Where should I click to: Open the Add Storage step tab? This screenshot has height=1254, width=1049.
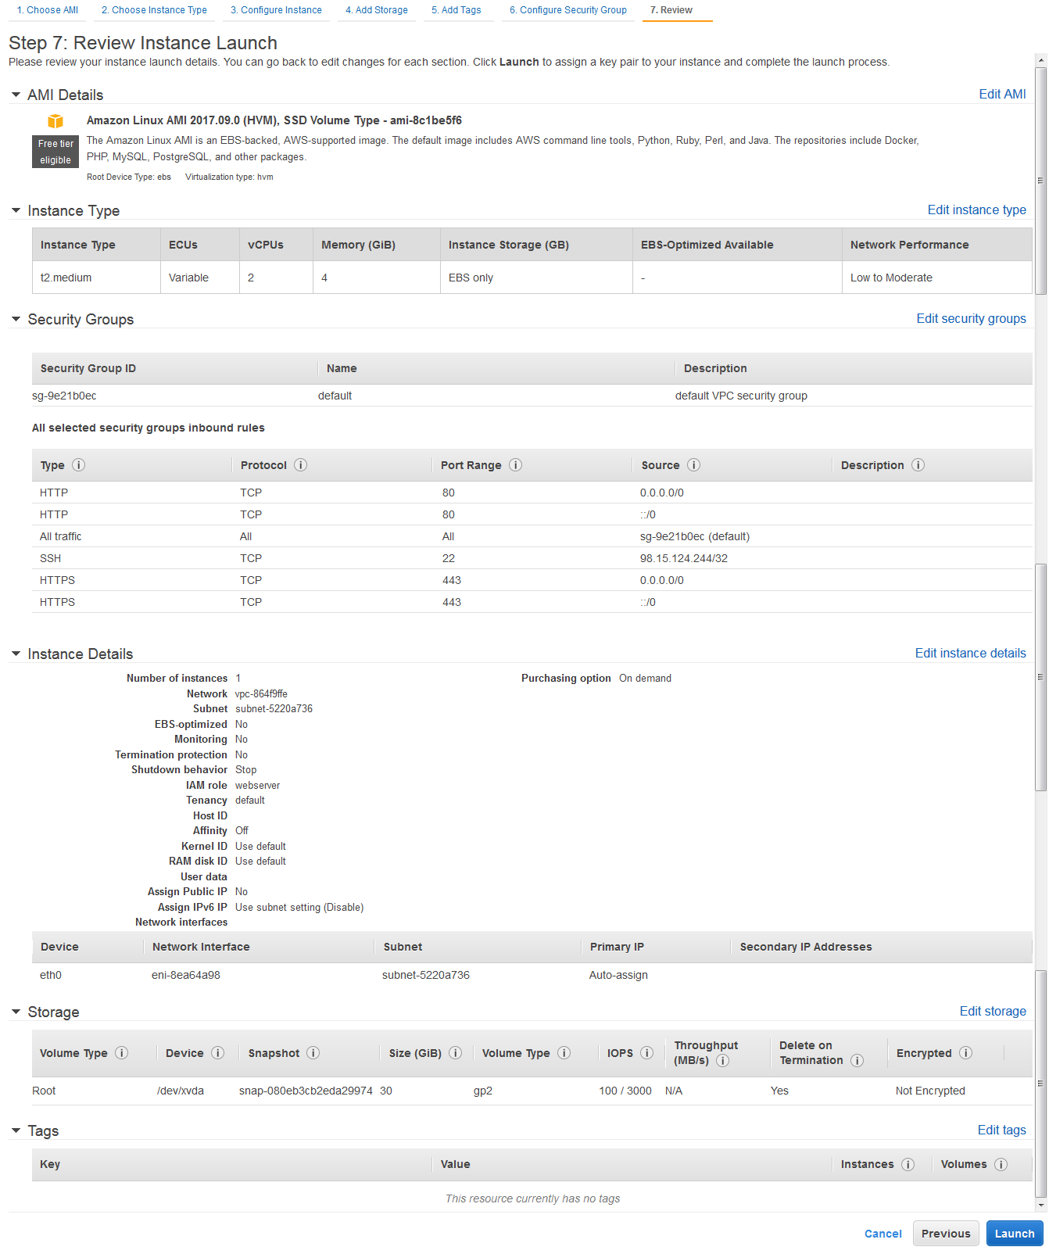tap(377, 10)
